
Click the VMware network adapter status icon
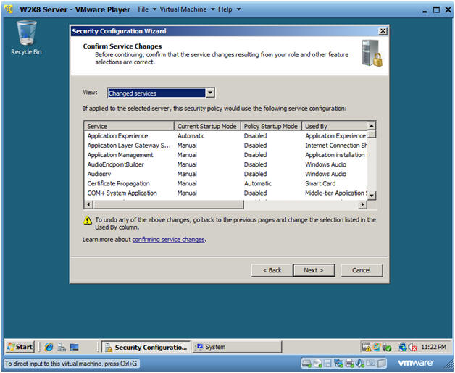tap(338, 363)
